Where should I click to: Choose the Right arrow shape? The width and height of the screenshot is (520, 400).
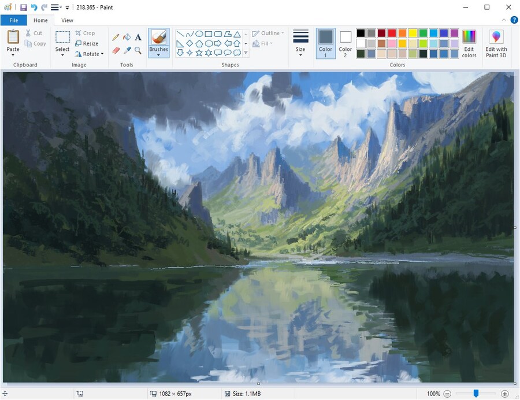(x=218, y=43)
